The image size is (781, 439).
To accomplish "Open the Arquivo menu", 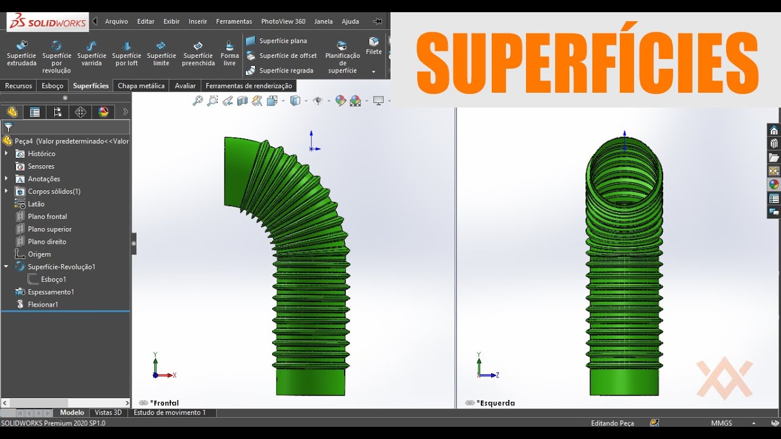I will pyautogui.click(x=117, y=21).
